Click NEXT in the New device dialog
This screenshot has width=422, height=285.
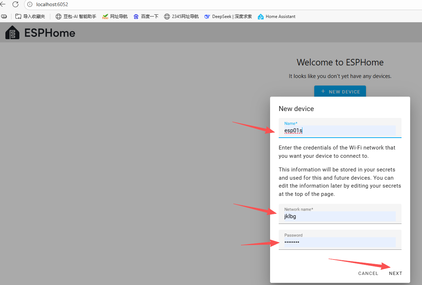click(395, 273)
